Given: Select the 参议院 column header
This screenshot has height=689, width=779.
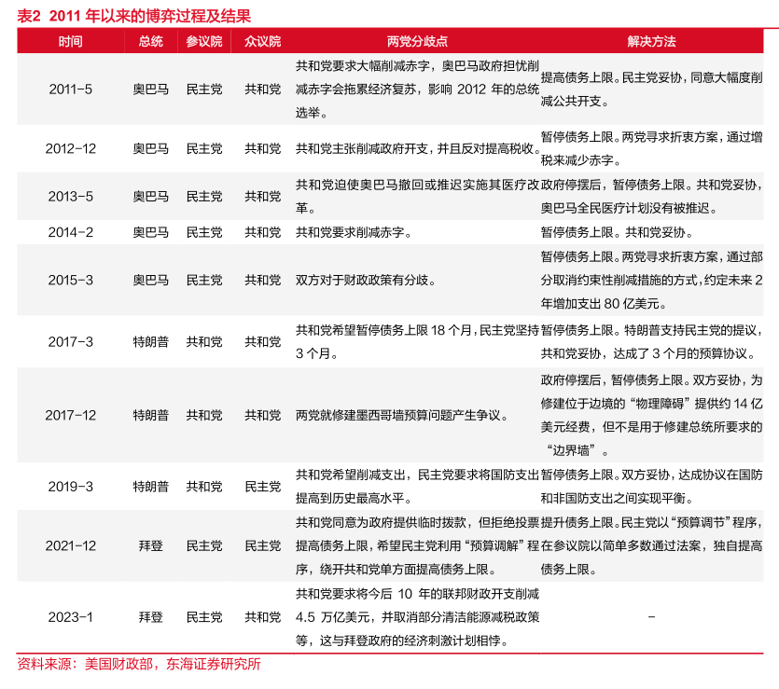Looking at the screenshot, I should (x=204, y=42).
